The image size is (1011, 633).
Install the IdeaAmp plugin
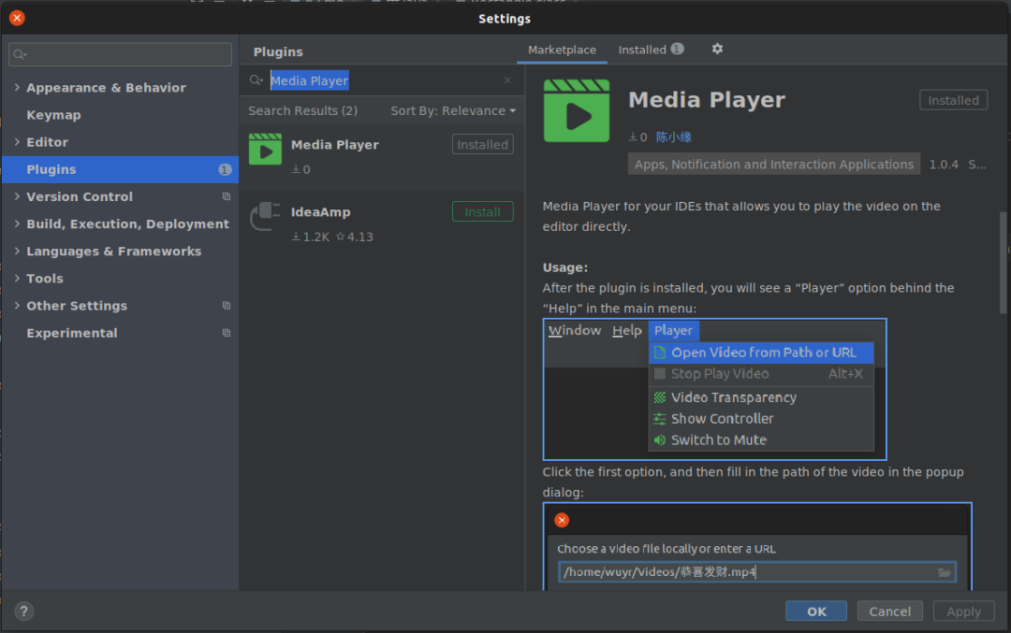coord(482,212)
